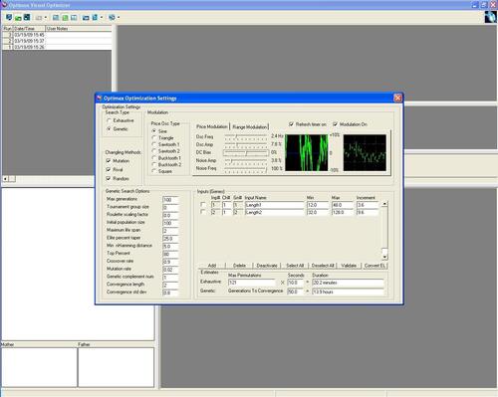Click the Osc Amp slider
498x397 pixels.
246,144
